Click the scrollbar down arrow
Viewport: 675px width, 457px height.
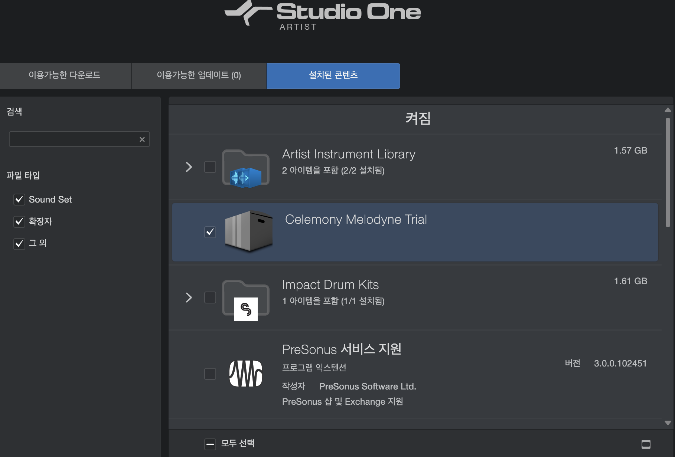click(x=668, y=423)
